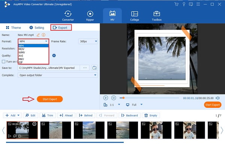Mute the preview volume icon
The width and height of the screenshot is (225, 146).
(x=217, y=98)
